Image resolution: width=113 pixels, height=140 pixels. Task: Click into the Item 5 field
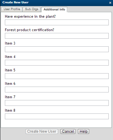57,76
